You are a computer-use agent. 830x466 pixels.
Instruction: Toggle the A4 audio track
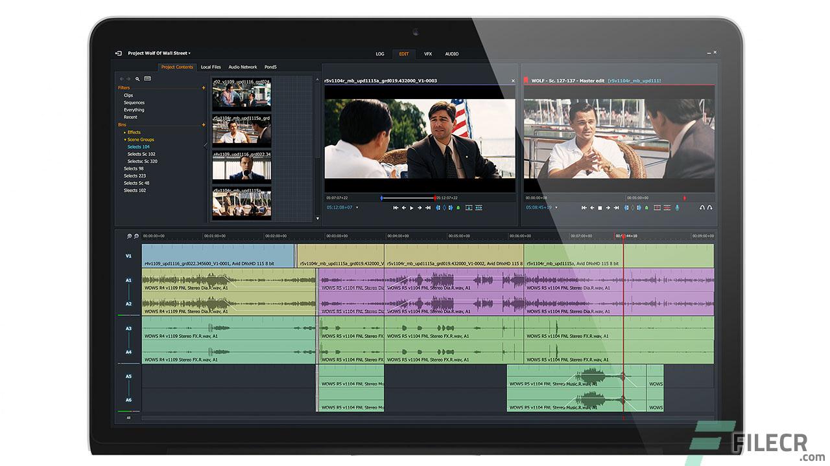128,352
